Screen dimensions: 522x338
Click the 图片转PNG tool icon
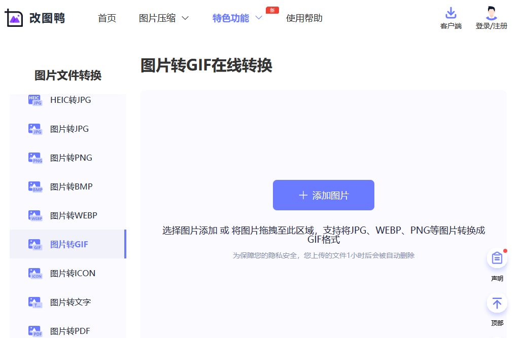click(x=34, y=158)
